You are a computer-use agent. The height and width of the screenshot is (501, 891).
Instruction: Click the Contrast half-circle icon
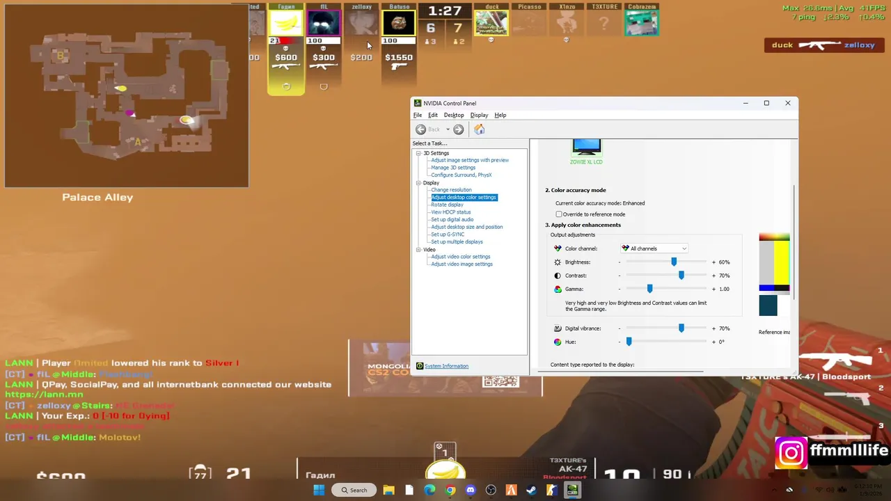[558, 276]
